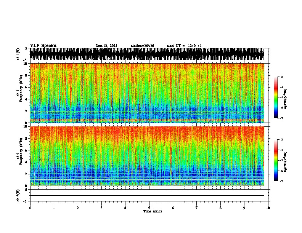The image size is (302, 233).
Task: Click the ch.3(V) axis label
Action: coord(18,196)
